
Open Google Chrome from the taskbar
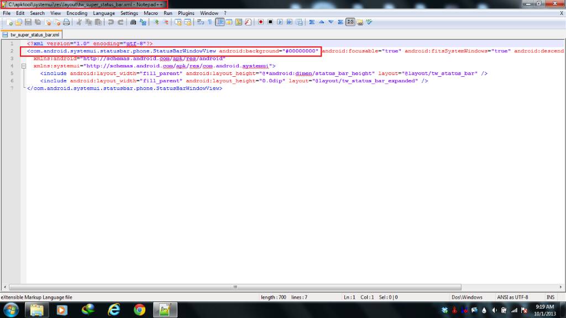point(139,310)
